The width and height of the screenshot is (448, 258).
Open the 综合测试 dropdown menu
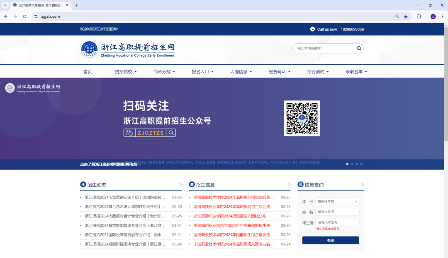[318, 72]
